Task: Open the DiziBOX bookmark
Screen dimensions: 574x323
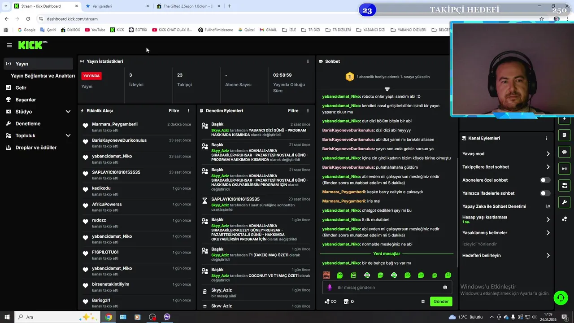Action: tap(70, 30)
